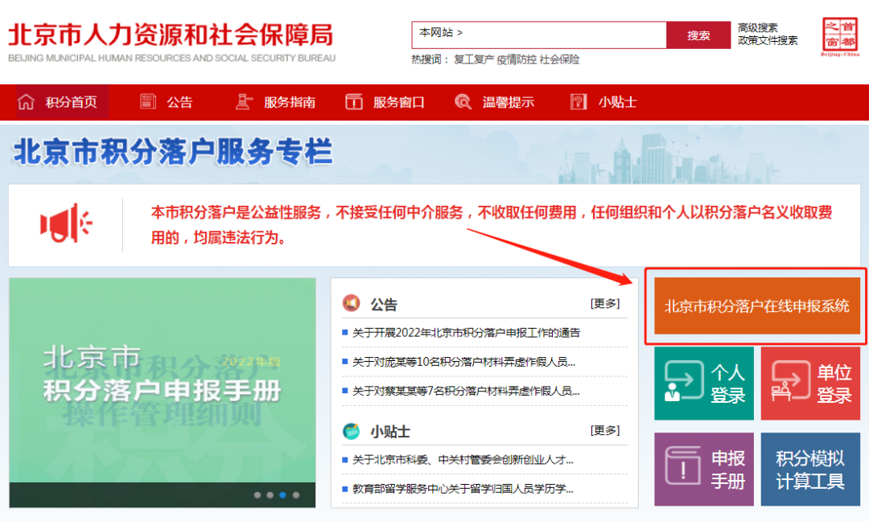
Task: Click into the 本网站 search field
Action: [538, 35]
